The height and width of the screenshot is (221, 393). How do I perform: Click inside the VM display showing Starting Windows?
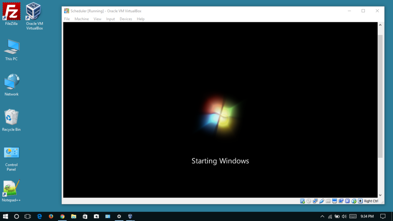click(220, 110)
